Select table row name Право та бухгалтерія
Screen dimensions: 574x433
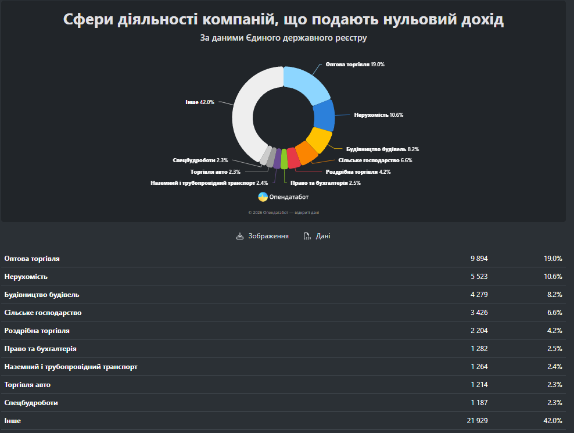pos(40,348)
